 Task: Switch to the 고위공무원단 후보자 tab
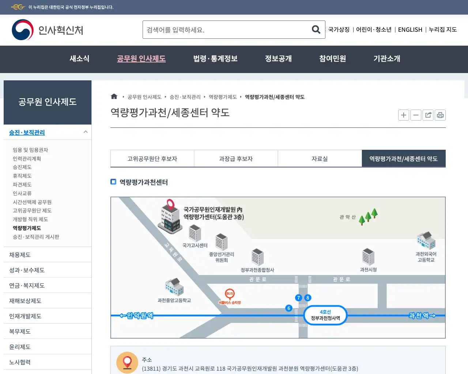(x=152, y=159)
